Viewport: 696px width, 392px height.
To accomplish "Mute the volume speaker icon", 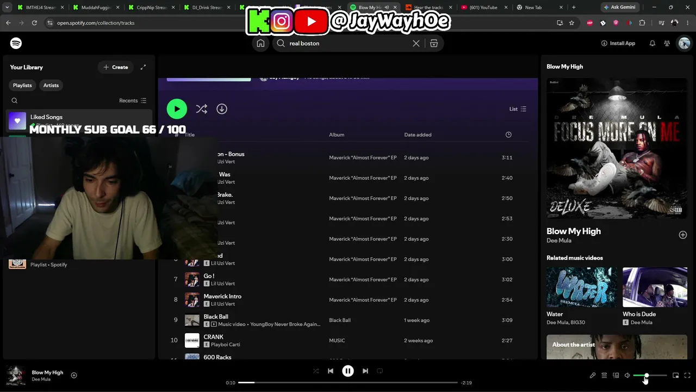I will 627,375.
